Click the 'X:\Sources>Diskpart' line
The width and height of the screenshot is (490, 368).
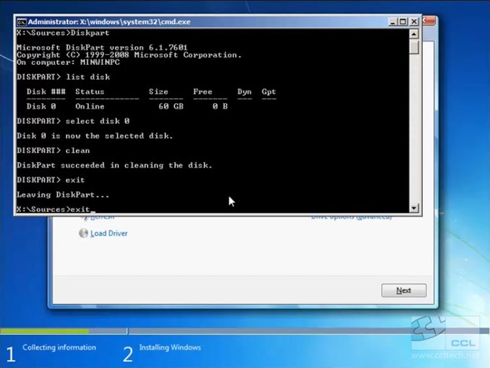63,33
